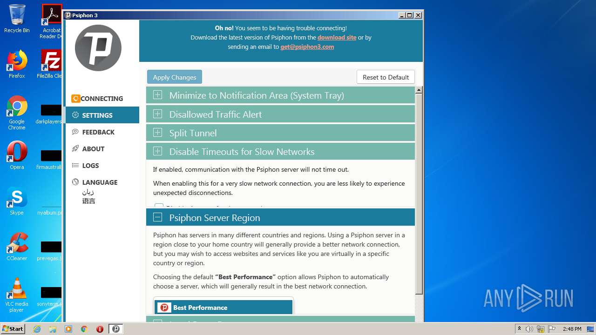Open Google Chrome desktop shortcut

pyautogui.click(x=17, y=113)
